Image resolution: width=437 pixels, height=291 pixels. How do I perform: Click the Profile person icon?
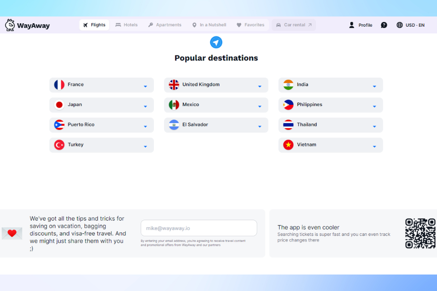click(x=352, y=25)
